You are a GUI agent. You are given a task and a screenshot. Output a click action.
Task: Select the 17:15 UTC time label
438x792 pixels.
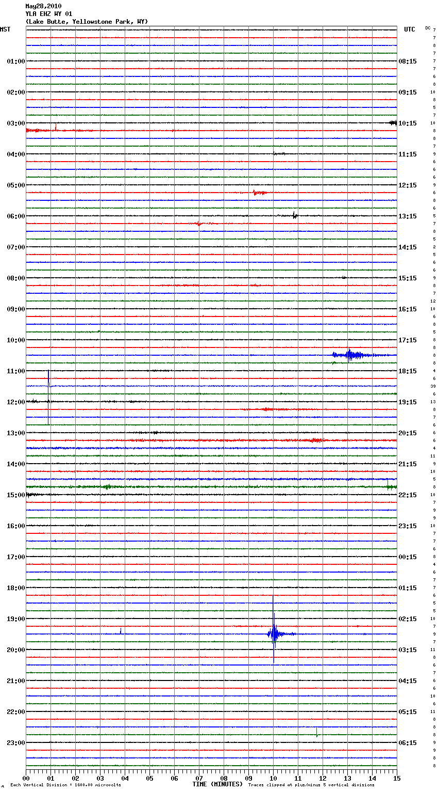pyautogui.click(x=408, y=340)
